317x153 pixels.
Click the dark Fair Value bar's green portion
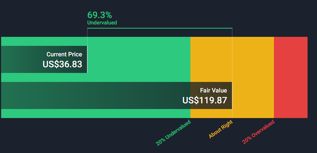[x=96, y=95]
